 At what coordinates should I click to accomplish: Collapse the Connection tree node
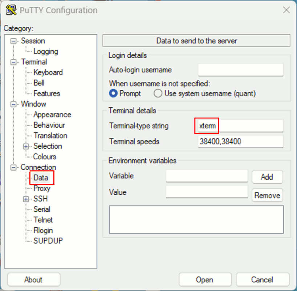point(13,167)
